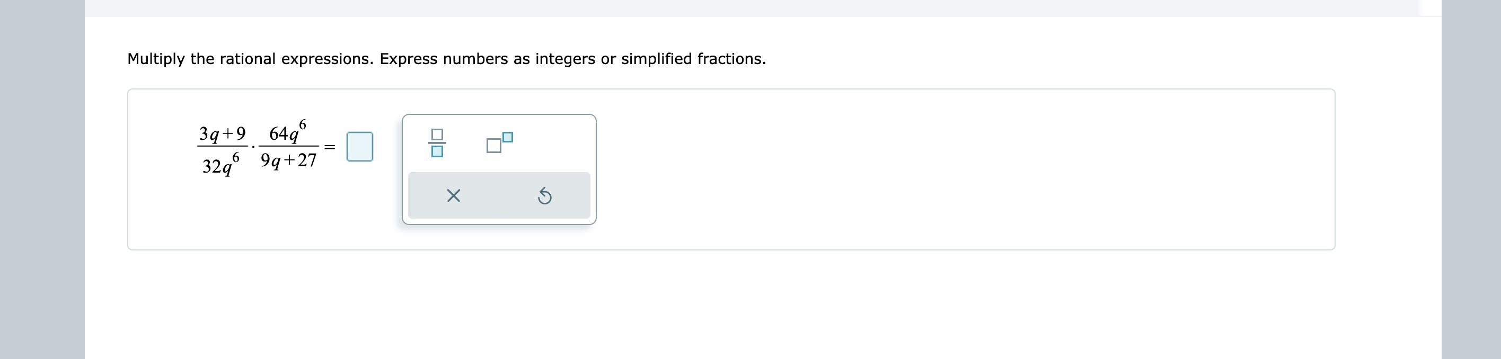Viewport: 1501px width, 359px height.
Task: Select the numerator 3q+9 in the expression
Action: pos(222,133)
